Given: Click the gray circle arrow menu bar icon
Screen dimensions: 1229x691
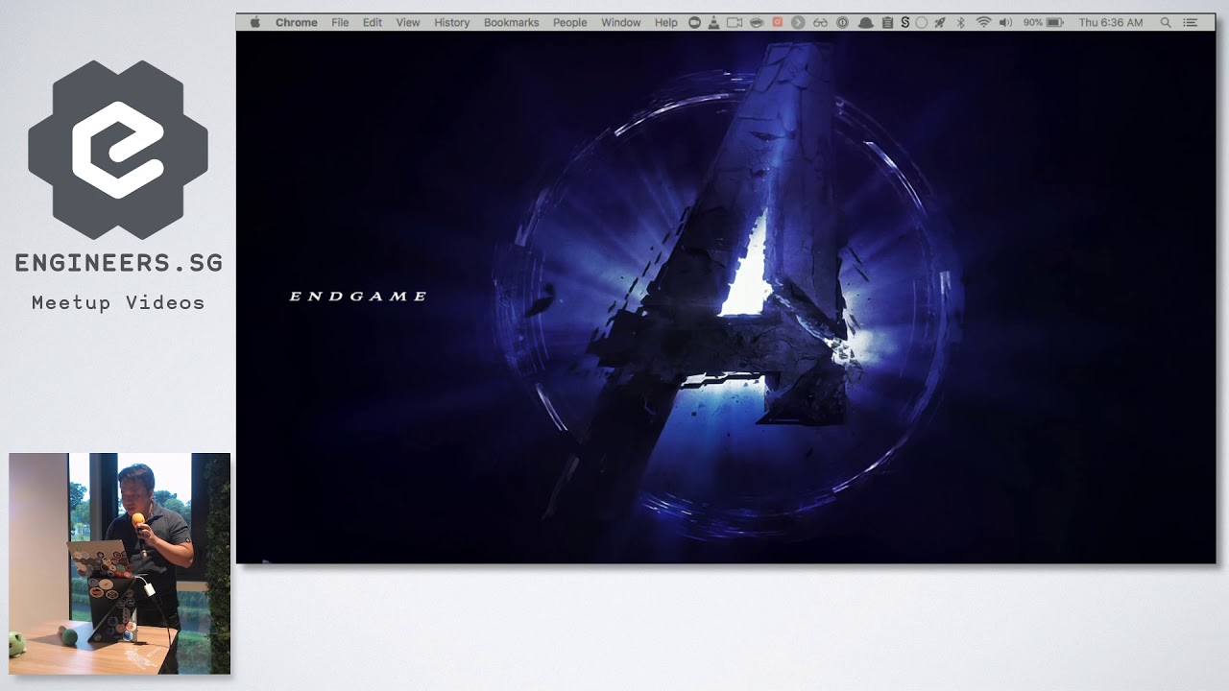Looking at the screenshot, I should point(798,22).
